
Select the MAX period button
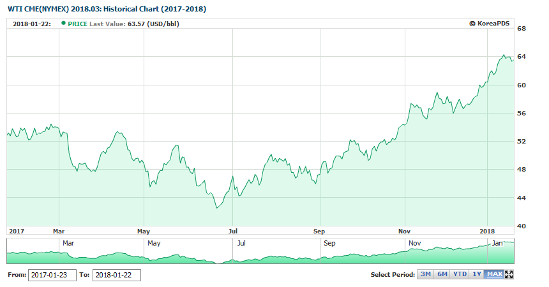coord(494,274)
